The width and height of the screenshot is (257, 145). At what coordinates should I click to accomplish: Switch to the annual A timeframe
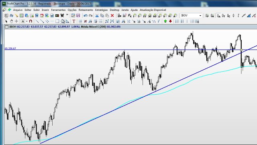click(x=175, y=16)
